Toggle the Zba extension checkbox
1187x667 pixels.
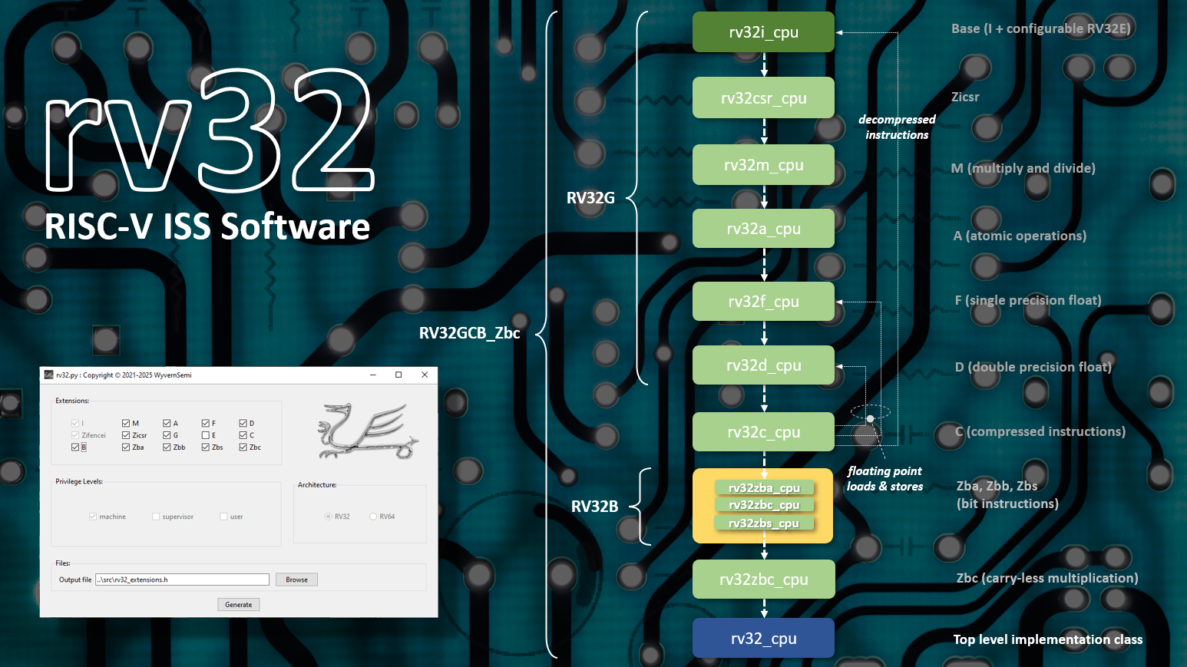[x=126, y=447]
